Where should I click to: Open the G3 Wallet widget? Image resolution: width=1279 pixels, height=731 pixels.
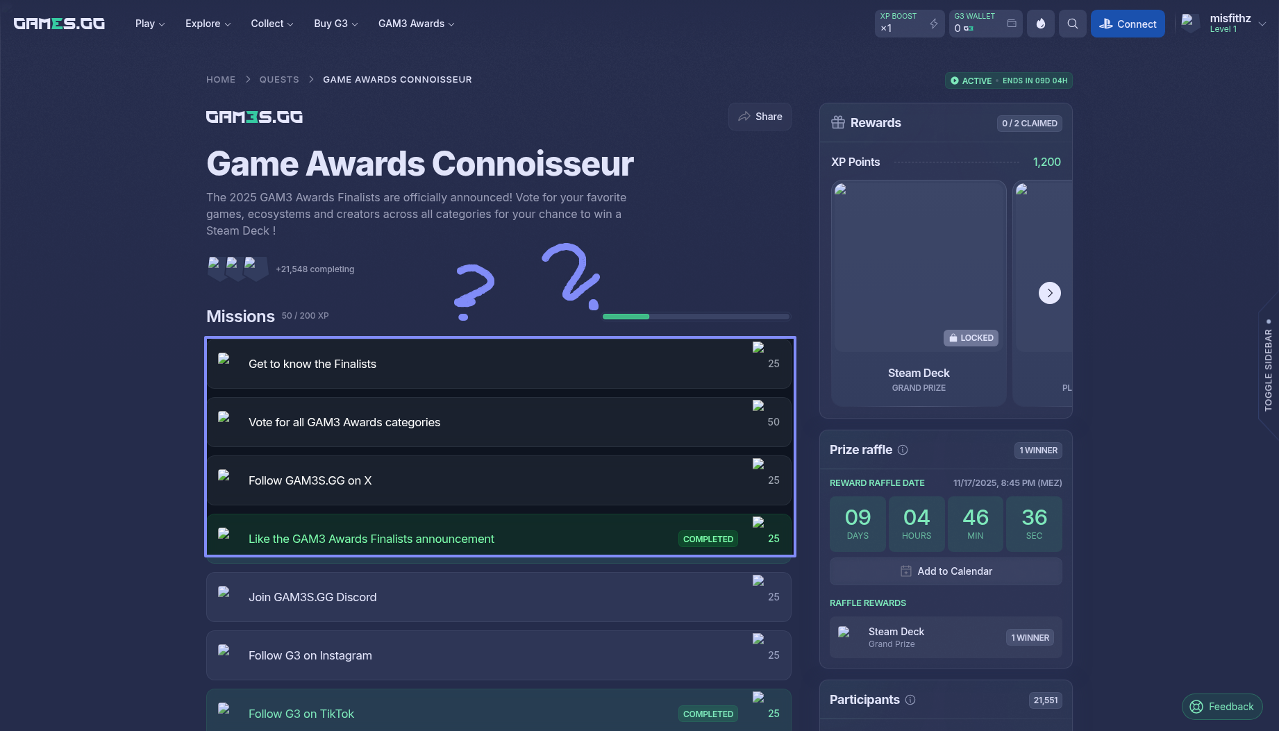coord(985,24)
